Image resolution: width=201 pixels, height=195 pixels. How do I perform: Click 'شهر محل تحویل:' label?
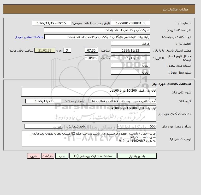180,73
